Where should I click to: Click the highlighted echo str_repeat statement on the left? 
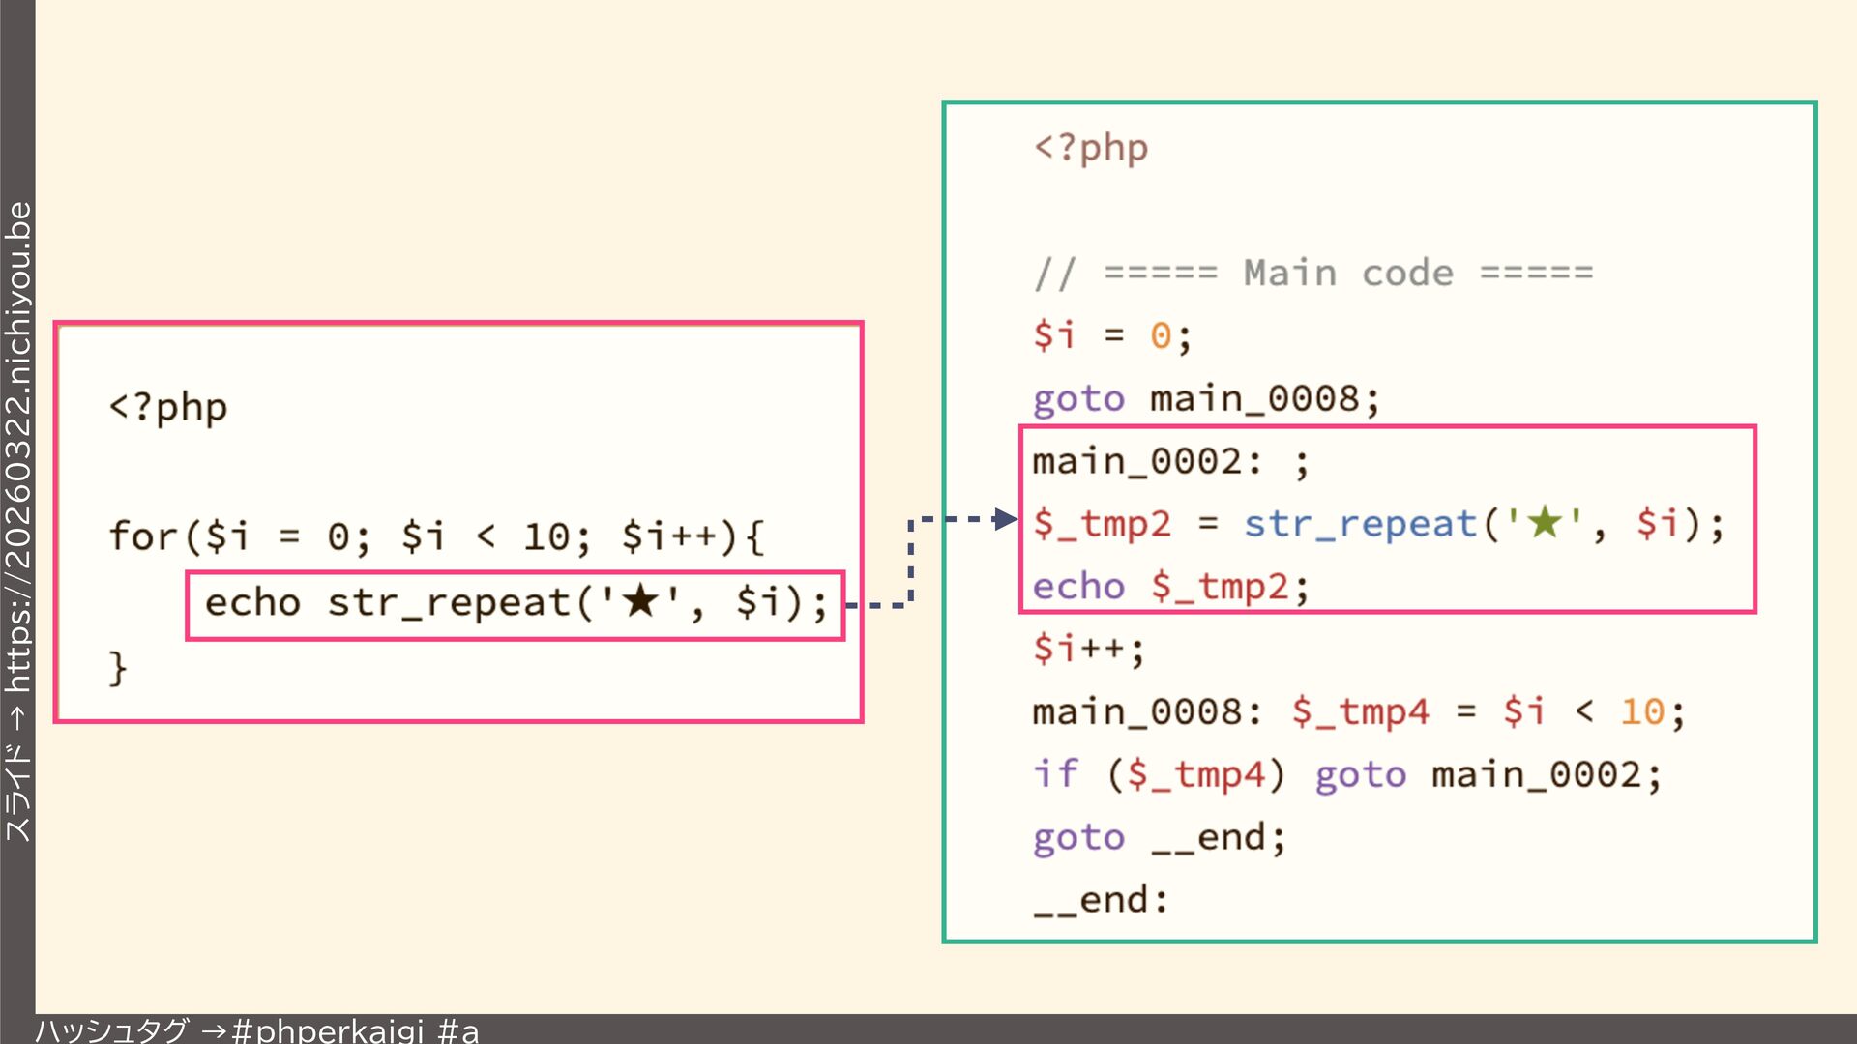pyautogui.click(x=516, y=604)
